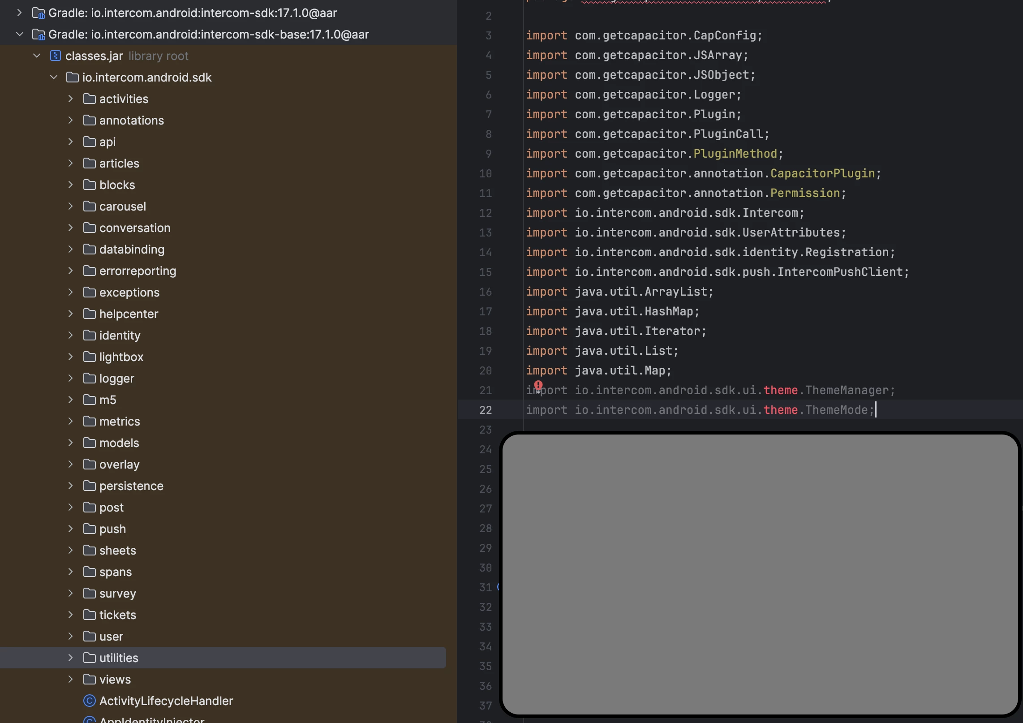1023x723 pixels.
Task: Click the metrics folder icon
Action: coord(90,422)
